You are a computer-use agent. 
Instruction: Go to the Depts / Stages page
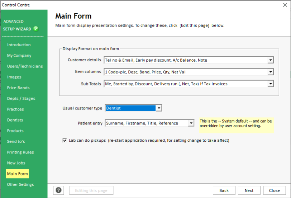tap(21, 98)
